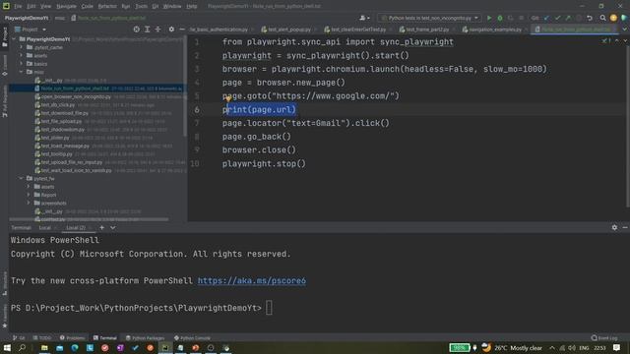Select the Local terminal tab
The image size is (630, 354).
pyautogui.click(x=44, y=227)
